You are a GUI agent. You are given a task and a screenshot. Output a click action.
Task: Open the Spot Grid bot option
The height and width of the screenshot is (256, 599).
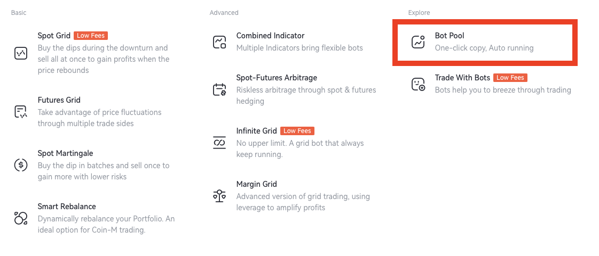54,36
